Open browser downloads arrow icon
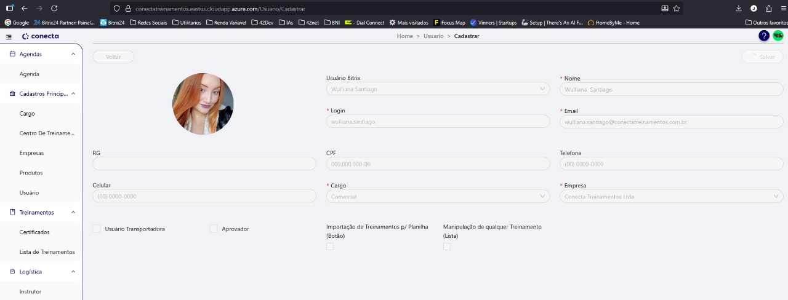 (x=739, y=9)
